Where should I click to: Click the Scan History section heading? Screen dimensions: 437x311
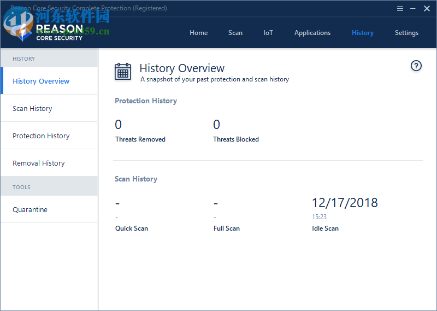(x=136, y=179)
